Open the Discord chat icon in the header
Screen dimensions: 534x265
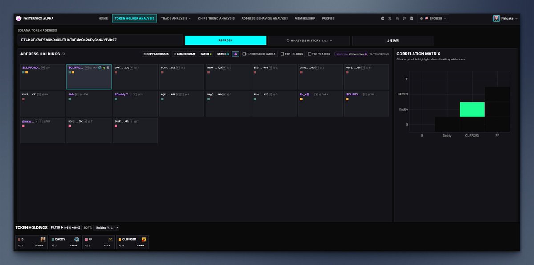pyautogui.click(x=404, y=18)
